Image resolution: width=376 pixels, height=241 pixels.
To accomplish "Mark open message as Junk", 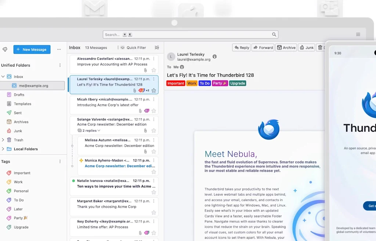I will tap(307, 47).
